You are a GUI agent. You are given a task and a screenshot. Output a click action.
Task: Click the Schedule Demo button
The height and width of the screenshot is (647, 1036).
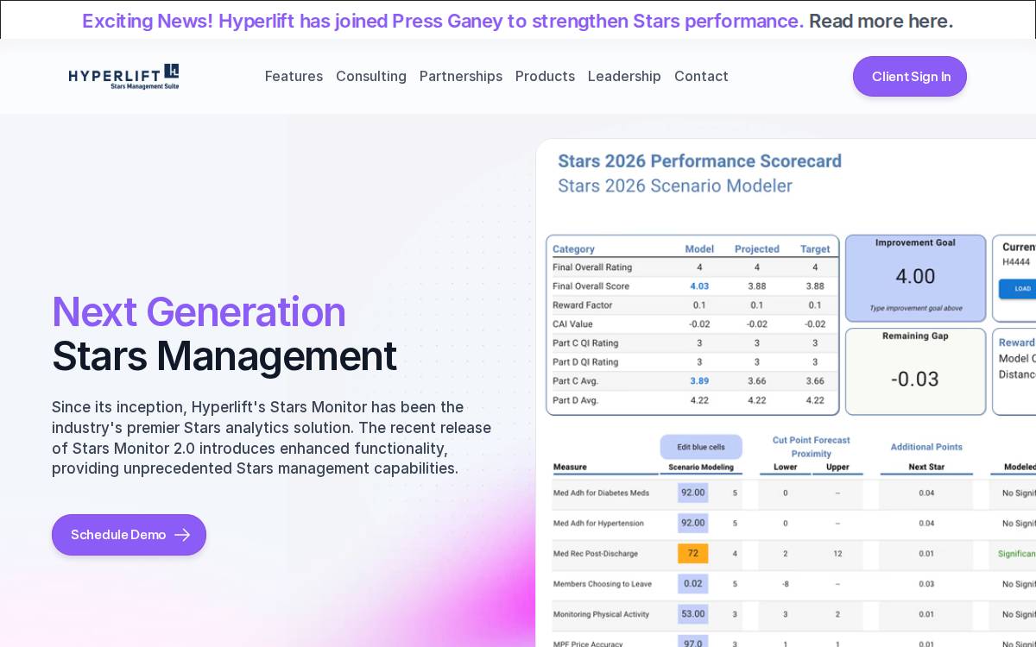click(129, 535)
